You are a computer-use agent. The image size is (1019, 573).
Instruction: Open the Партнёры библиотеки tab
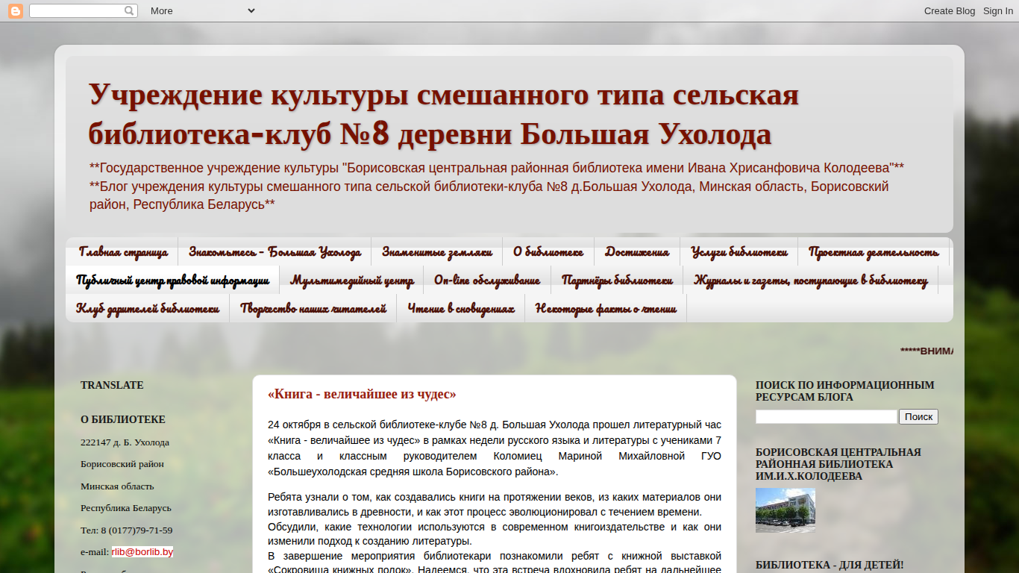point(616,280)
